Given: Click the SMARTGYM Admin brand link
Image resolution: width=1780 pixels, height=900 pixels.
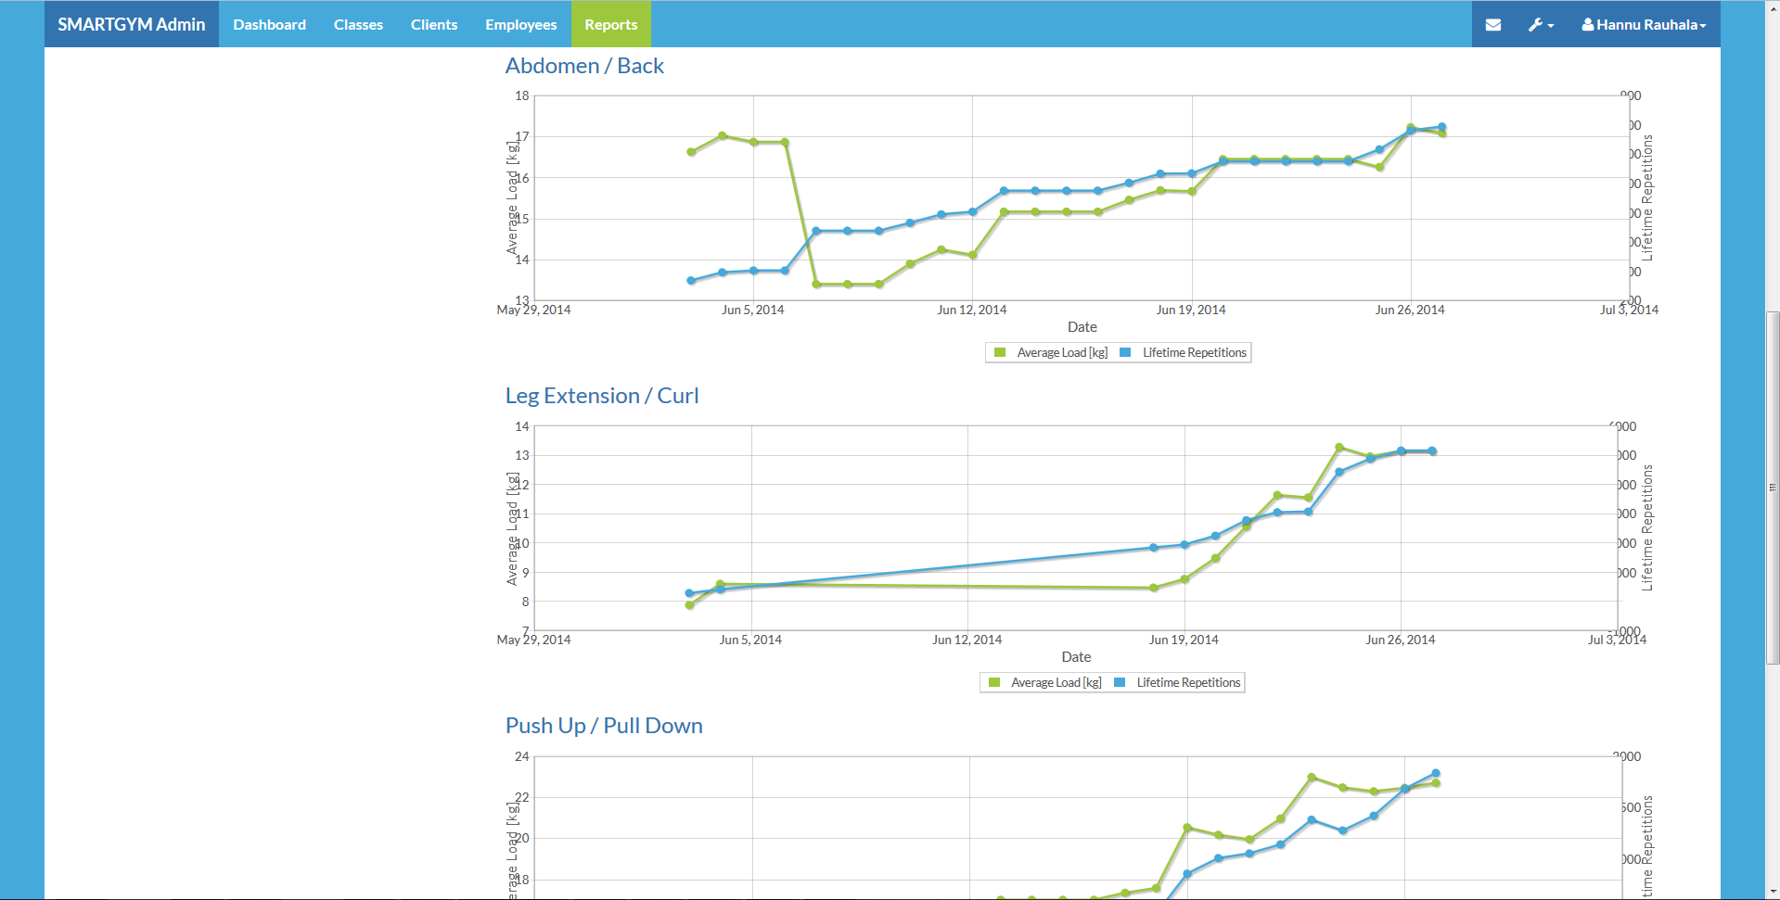Looking at the screenshot, I should pos(132,25).
